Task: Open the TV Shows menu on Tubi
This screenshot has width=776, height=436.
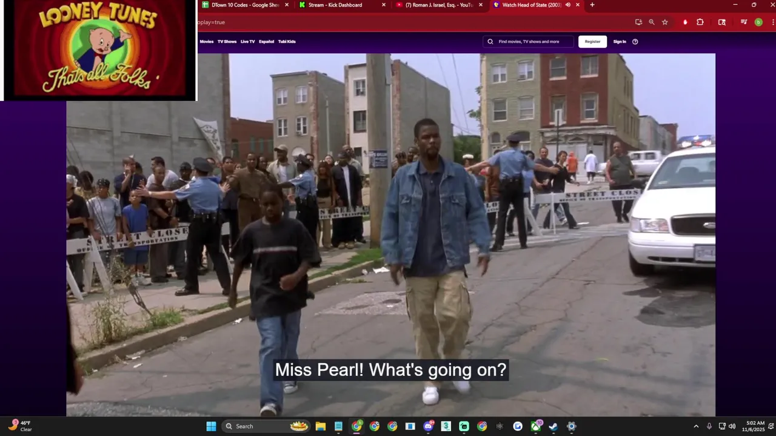Action: pyautogui.click(x=227, y=42)
